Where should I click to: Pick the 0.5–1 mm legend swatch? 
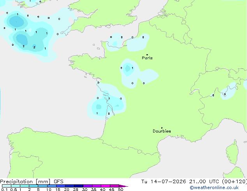[x=16, y=186]
